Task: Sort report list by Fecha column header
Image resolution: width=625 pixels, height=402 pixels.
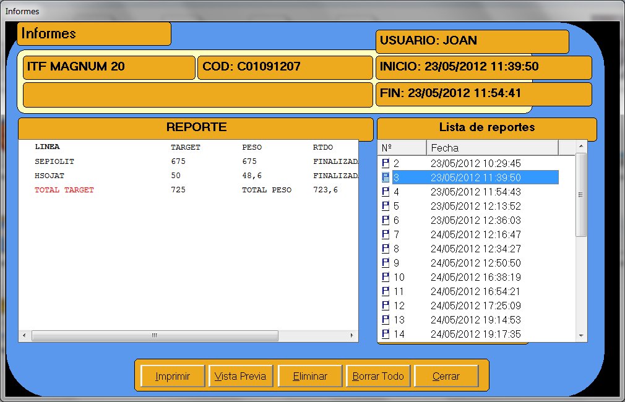Action: tap(492, 148)
